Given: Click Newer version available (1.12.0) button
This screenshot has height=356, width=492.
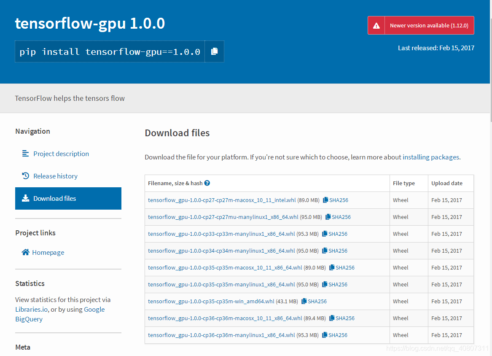Looking at the screenshot, I should pos(421,25).
